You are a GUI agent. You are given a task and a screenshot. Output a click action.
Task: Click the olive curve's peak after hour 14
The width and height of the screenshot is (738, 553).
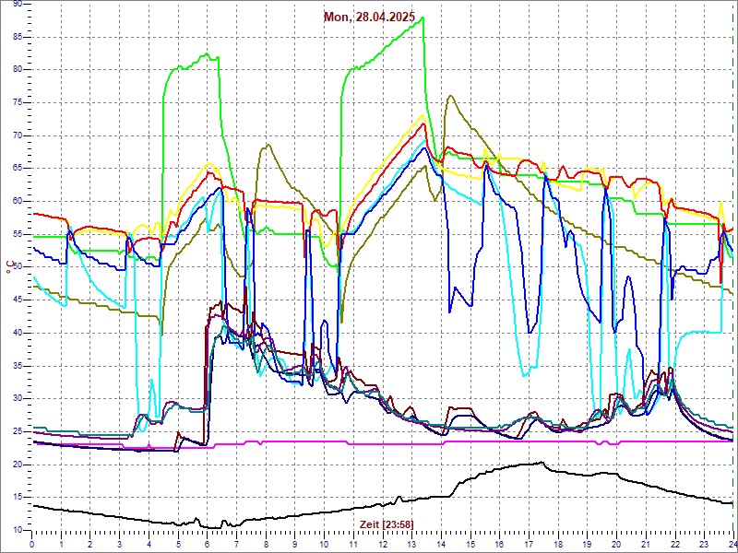tap(449, 96)
